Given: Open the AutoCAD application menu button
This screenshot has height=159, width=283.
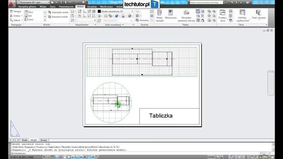Looking at the screenshot, I should (x=12, y=4).
